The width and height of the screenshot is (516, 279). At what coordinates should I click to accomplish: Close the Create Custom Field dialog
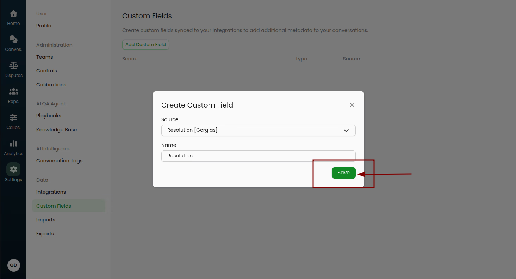tap(352, 105)
